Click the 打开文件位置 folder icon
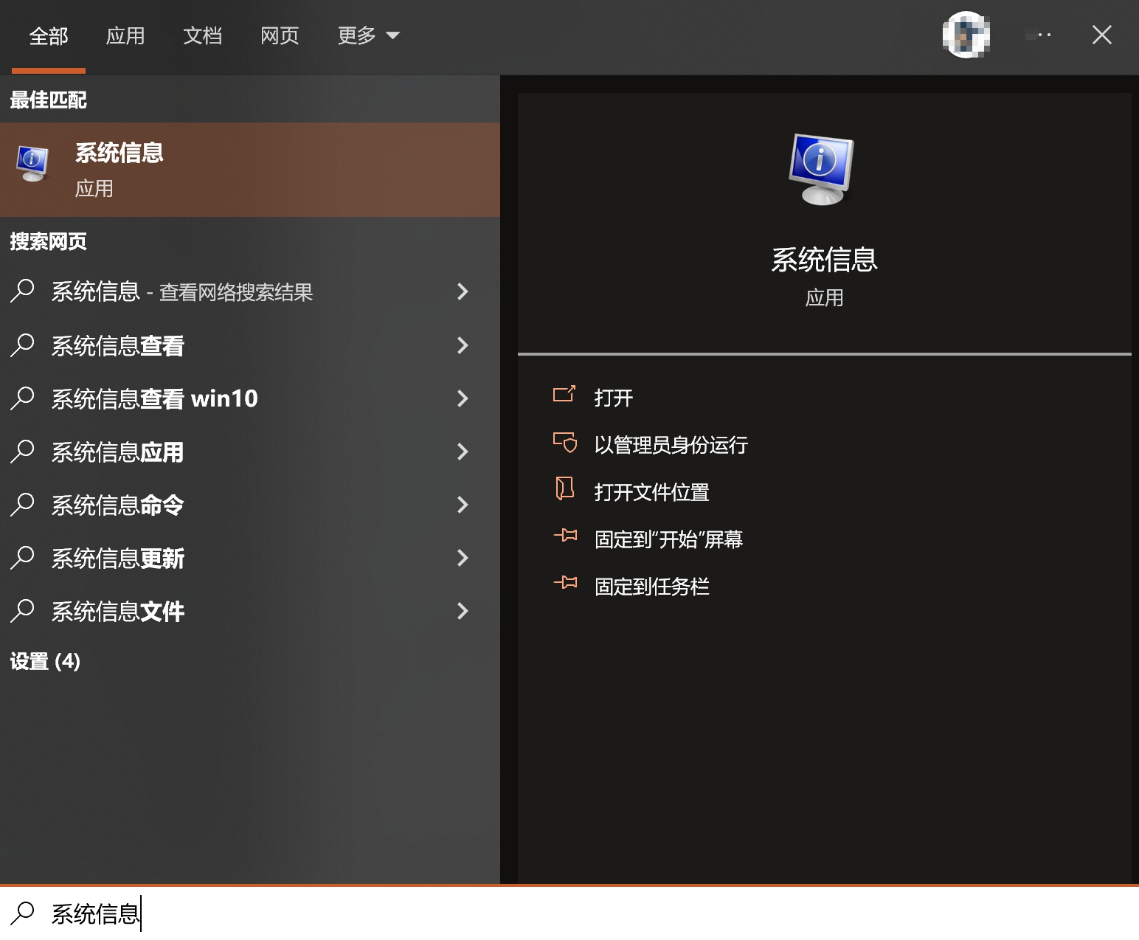This screenshot has height=940, width=1139. pos(565,491)
